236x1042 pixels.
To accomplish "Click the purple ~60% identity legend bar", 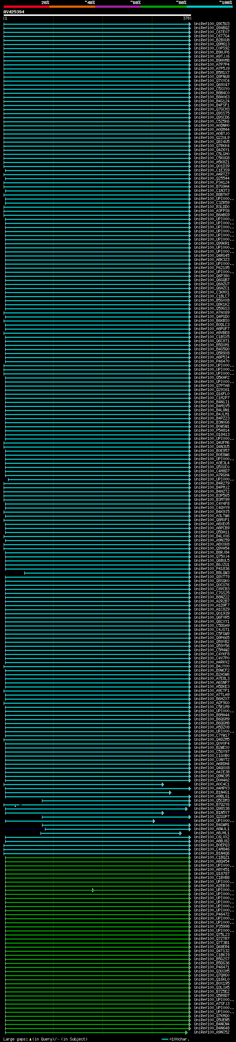I will tap(118, 7).
